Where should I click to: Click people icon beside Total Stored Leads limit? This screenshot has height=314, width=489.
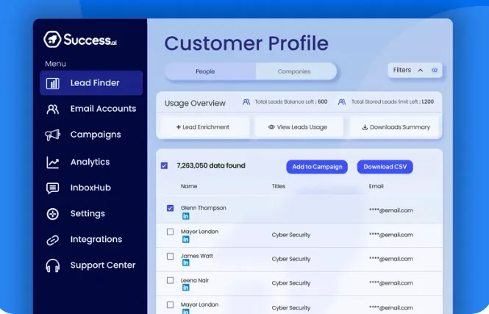(x=342, y=102)
